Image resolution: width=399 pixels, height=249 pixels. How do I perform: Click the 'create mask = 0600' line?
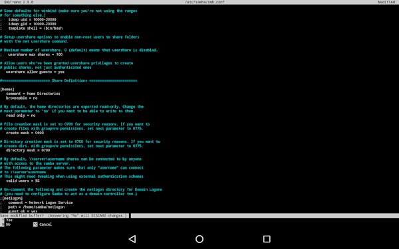coord(25,133)
